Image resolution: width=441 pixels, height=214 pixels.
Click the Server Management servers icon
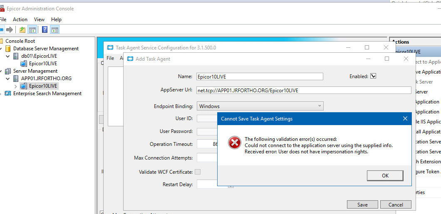(8, 71)
